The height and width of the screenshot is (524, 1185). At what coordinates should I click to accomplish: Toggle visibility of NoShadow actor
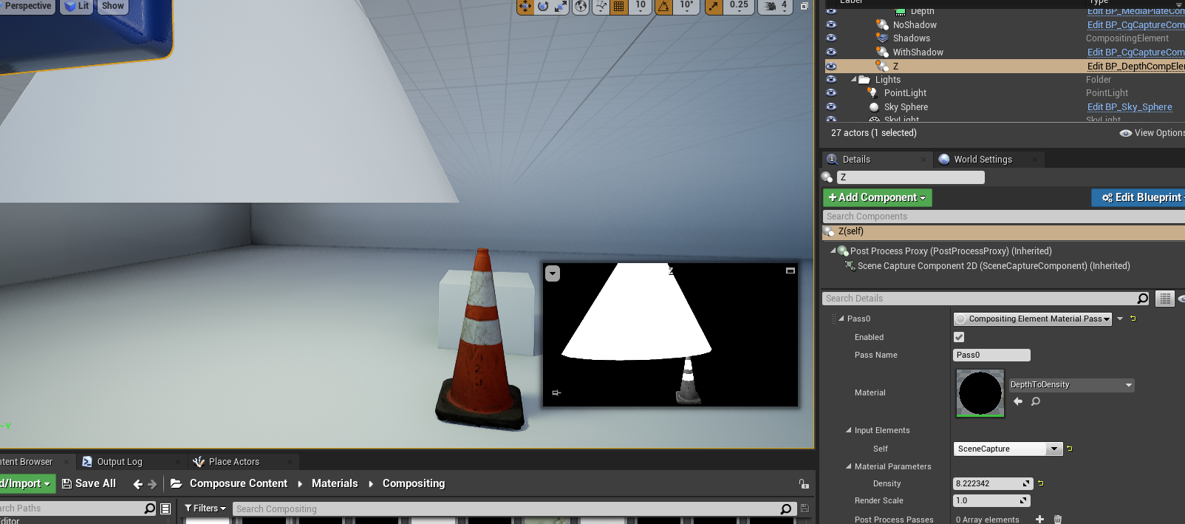pyautogui.click(x=831, y=24)
